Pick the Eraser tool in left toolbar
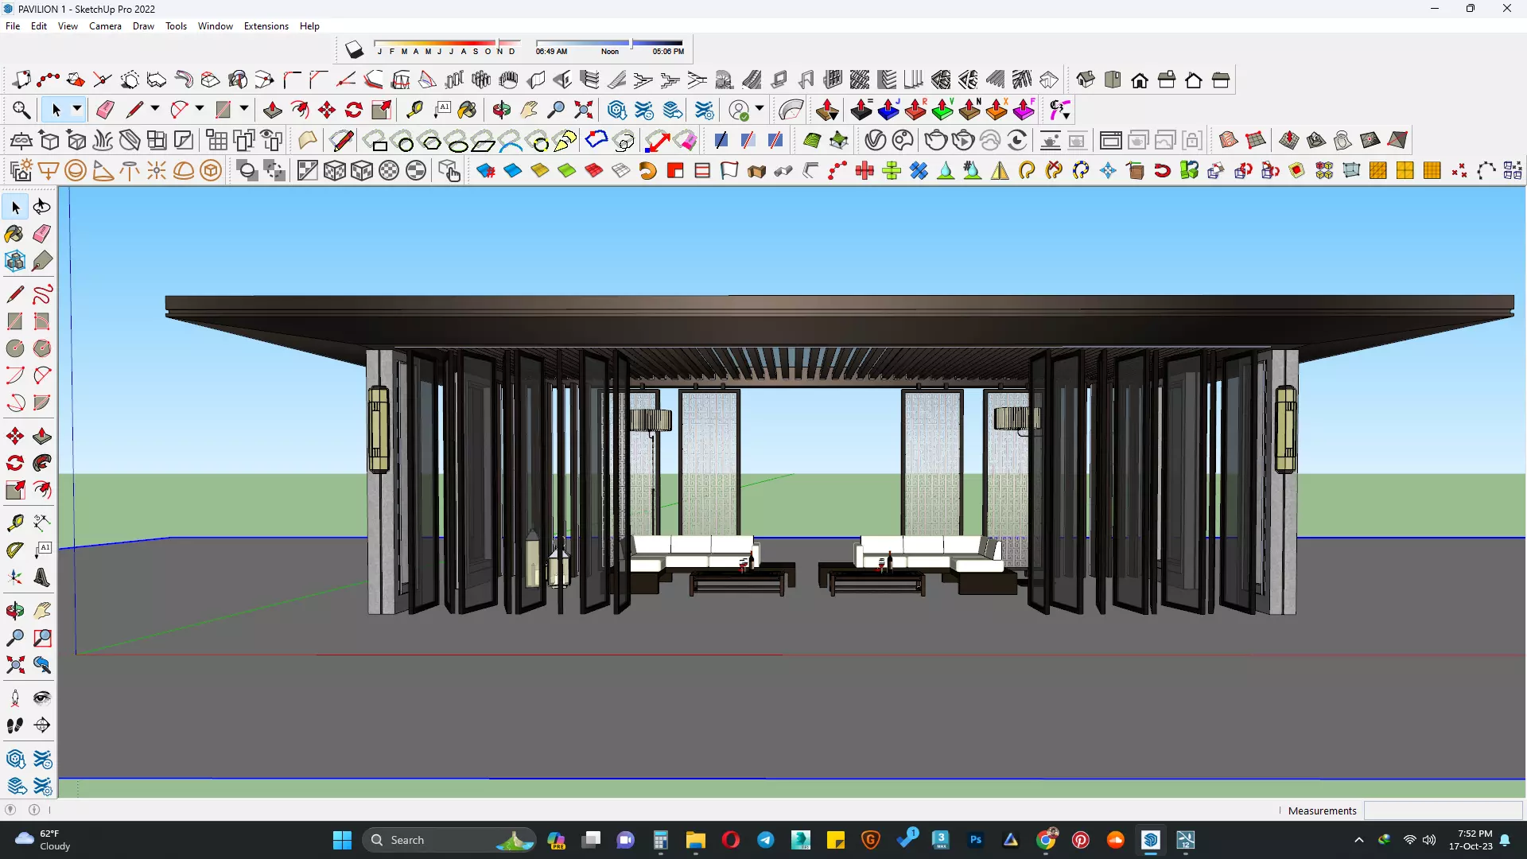 point(42,234)
